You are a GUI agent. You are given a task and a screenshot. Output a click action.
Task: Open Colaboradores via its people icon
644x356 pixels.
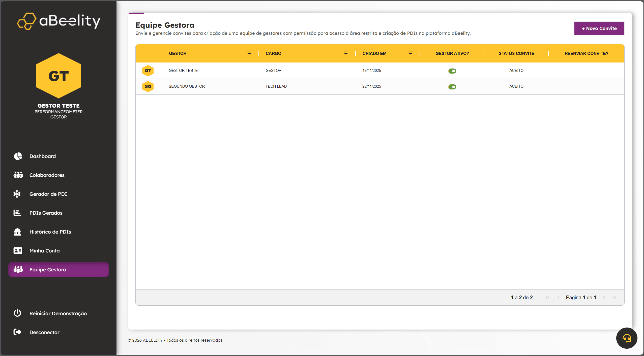pos(18,175)
